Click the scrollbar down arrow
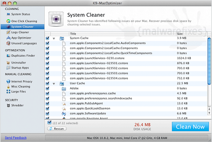The image size is (212, 142). pyautogui.click(x=209, y=113)
